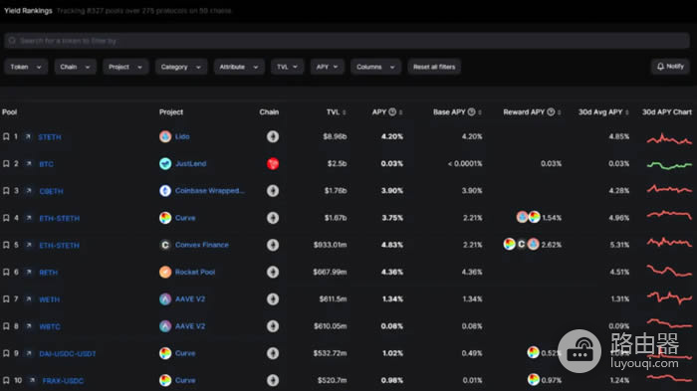This screenshot has height=391, width=697.
Task: Click reward token icons in Convex row
Action: (x=522, y=244)
